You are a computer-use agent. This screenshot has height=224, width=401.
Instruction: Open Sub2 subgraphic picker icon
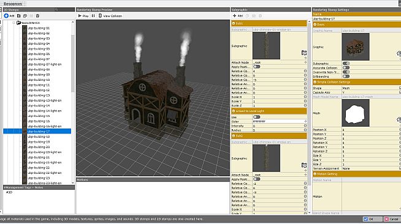point(304,165)
